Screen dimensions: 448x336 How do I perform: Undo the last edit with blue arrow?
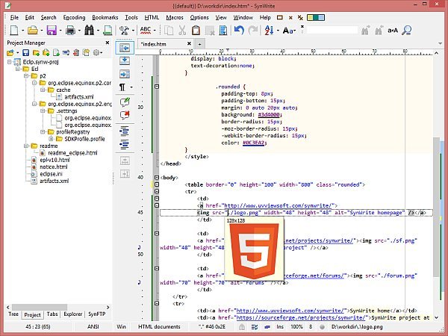[239, 30]
